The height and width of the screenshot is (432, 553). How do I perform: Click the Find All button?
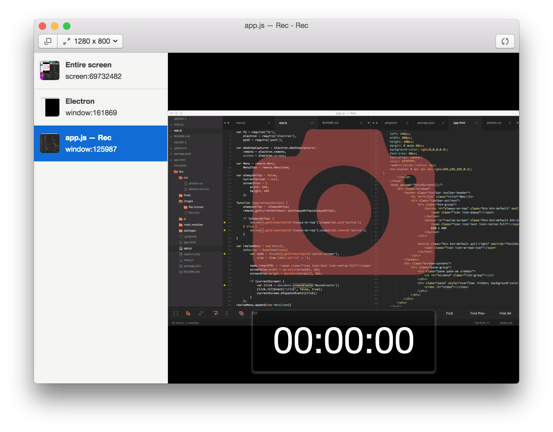(x=505, y=313)
